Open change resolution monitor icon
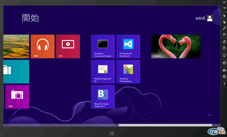 click(224, 55)
